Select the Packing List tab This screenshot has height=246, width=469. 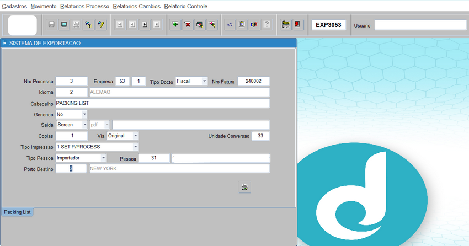point(17,212)
